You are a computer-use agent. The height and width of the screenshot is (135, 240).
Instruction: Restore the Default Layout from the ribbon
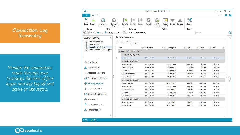165,20
